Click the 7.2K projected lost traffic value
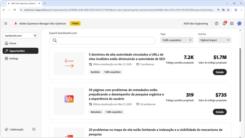The image size is (245, 138). 189,57
